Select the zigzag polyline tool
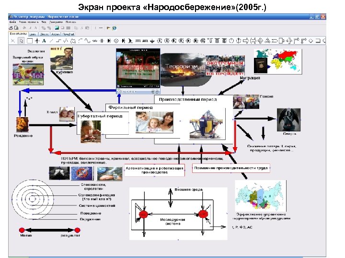 tap(66, 41)
